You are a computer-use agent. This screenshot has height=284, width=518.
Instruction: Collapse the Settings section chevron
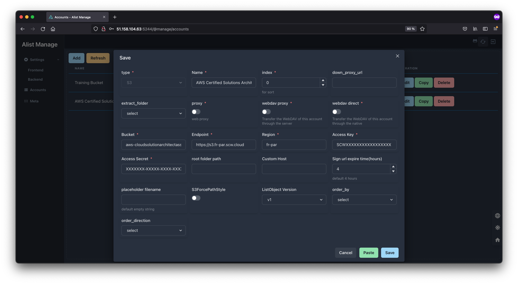pyautogui.click(x=58, y=60)
